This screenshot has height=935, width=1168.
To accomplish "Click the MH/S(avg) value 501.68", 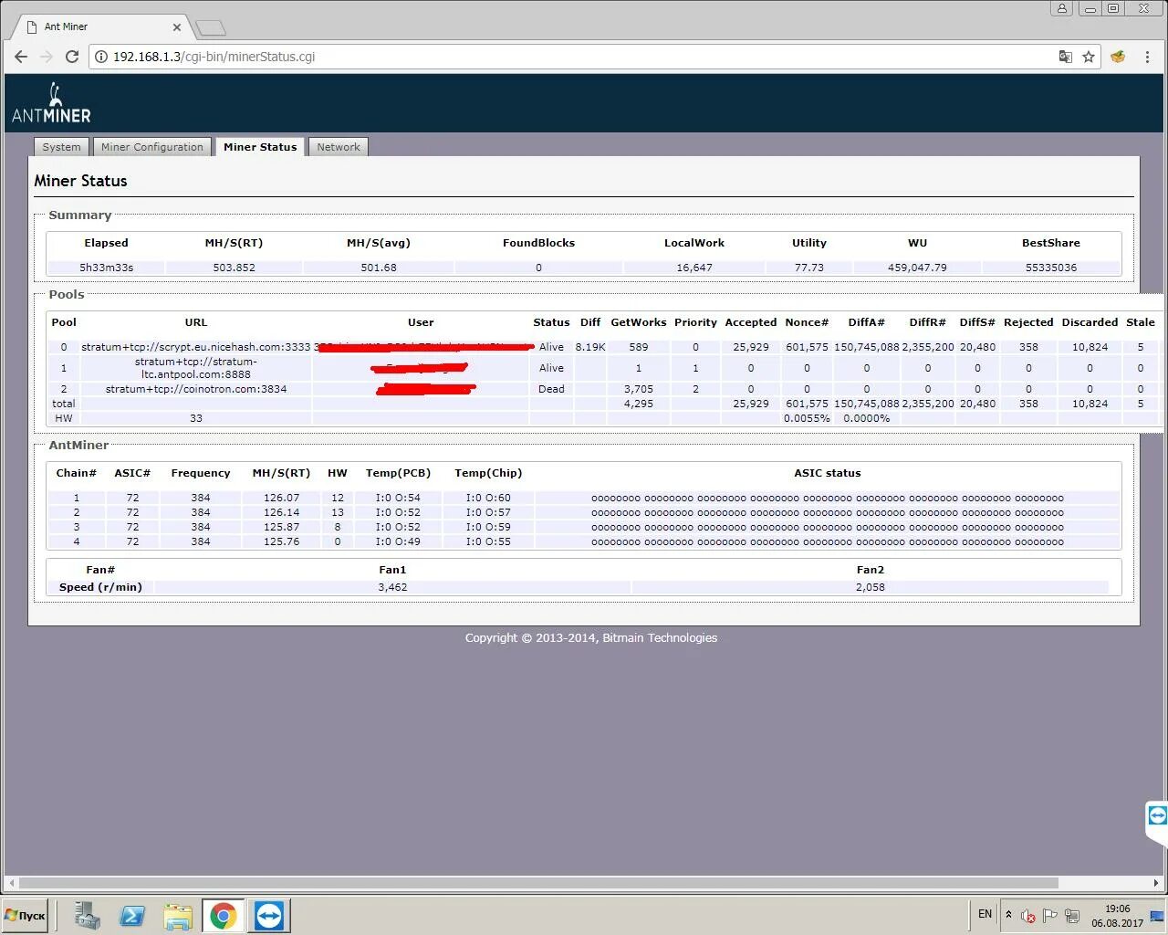I will click(379, 268).
